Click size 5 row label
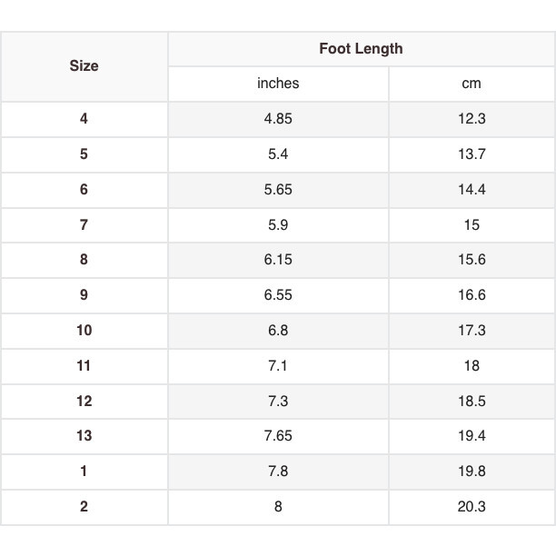The image size is (556, 556). pos(84,154)
